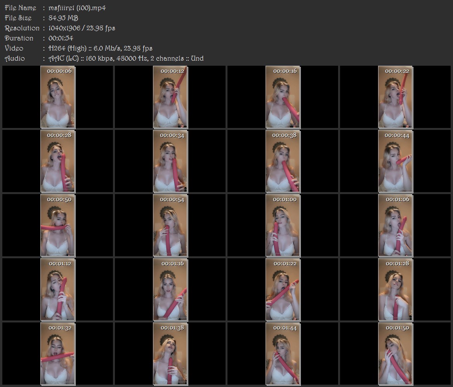Open the frame stamped 00:00:34
Screen dimensions: 453x387
point(170,161)
